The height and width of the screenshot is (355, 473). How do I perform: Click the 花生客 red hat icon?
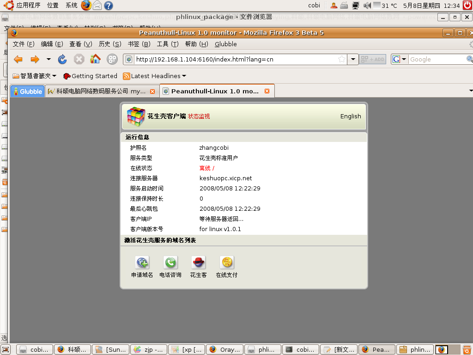(x=199, y=262)
